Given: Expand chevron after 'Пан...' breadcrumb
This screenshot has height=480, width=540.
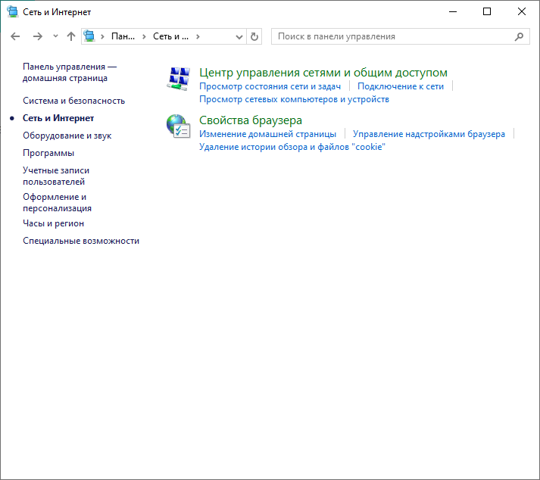Looking at the screenshot, I should point(144,36).
